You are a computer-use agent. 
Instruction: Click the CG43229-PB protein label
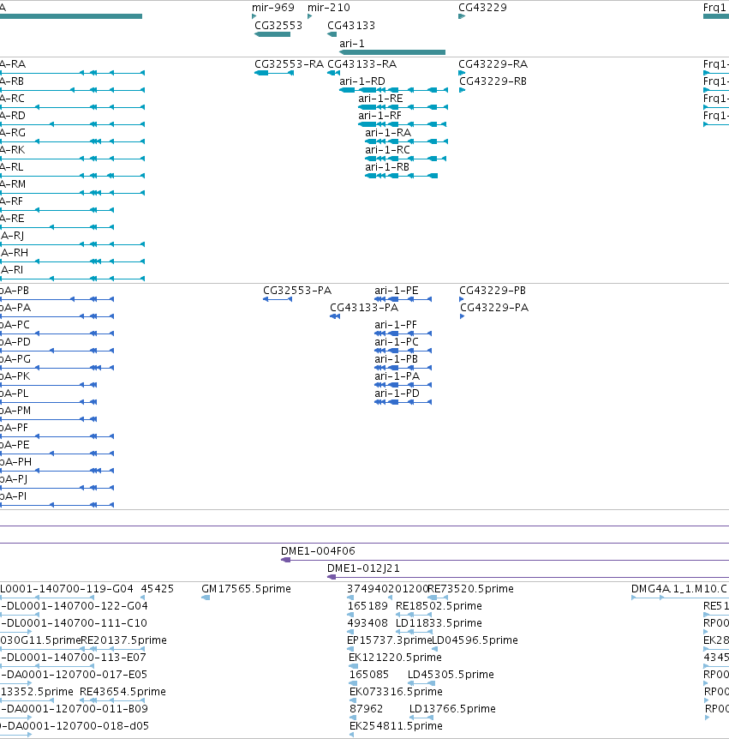pyautogui.click(x=493, y=291)
